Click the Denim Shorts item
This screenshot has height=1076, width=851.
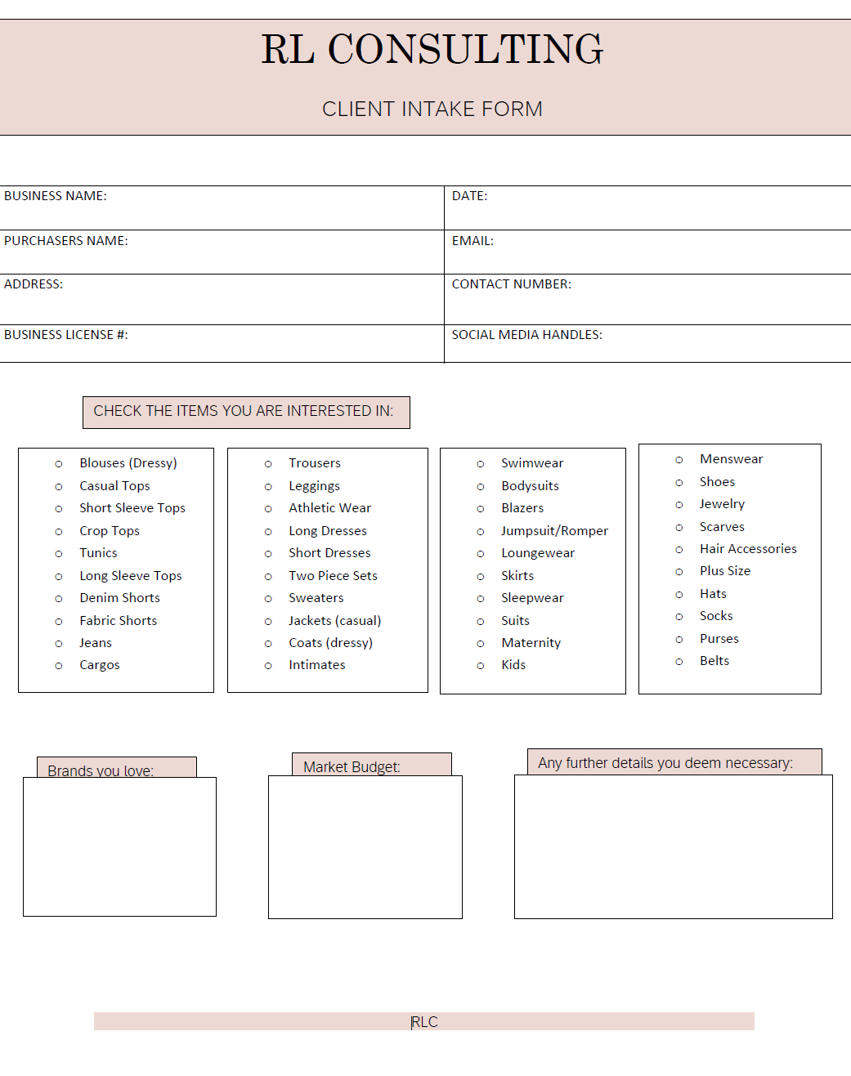[x=120, y=598]
